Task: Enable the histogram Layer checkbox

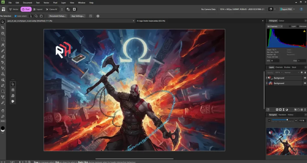Action: [x=290, y=26]
